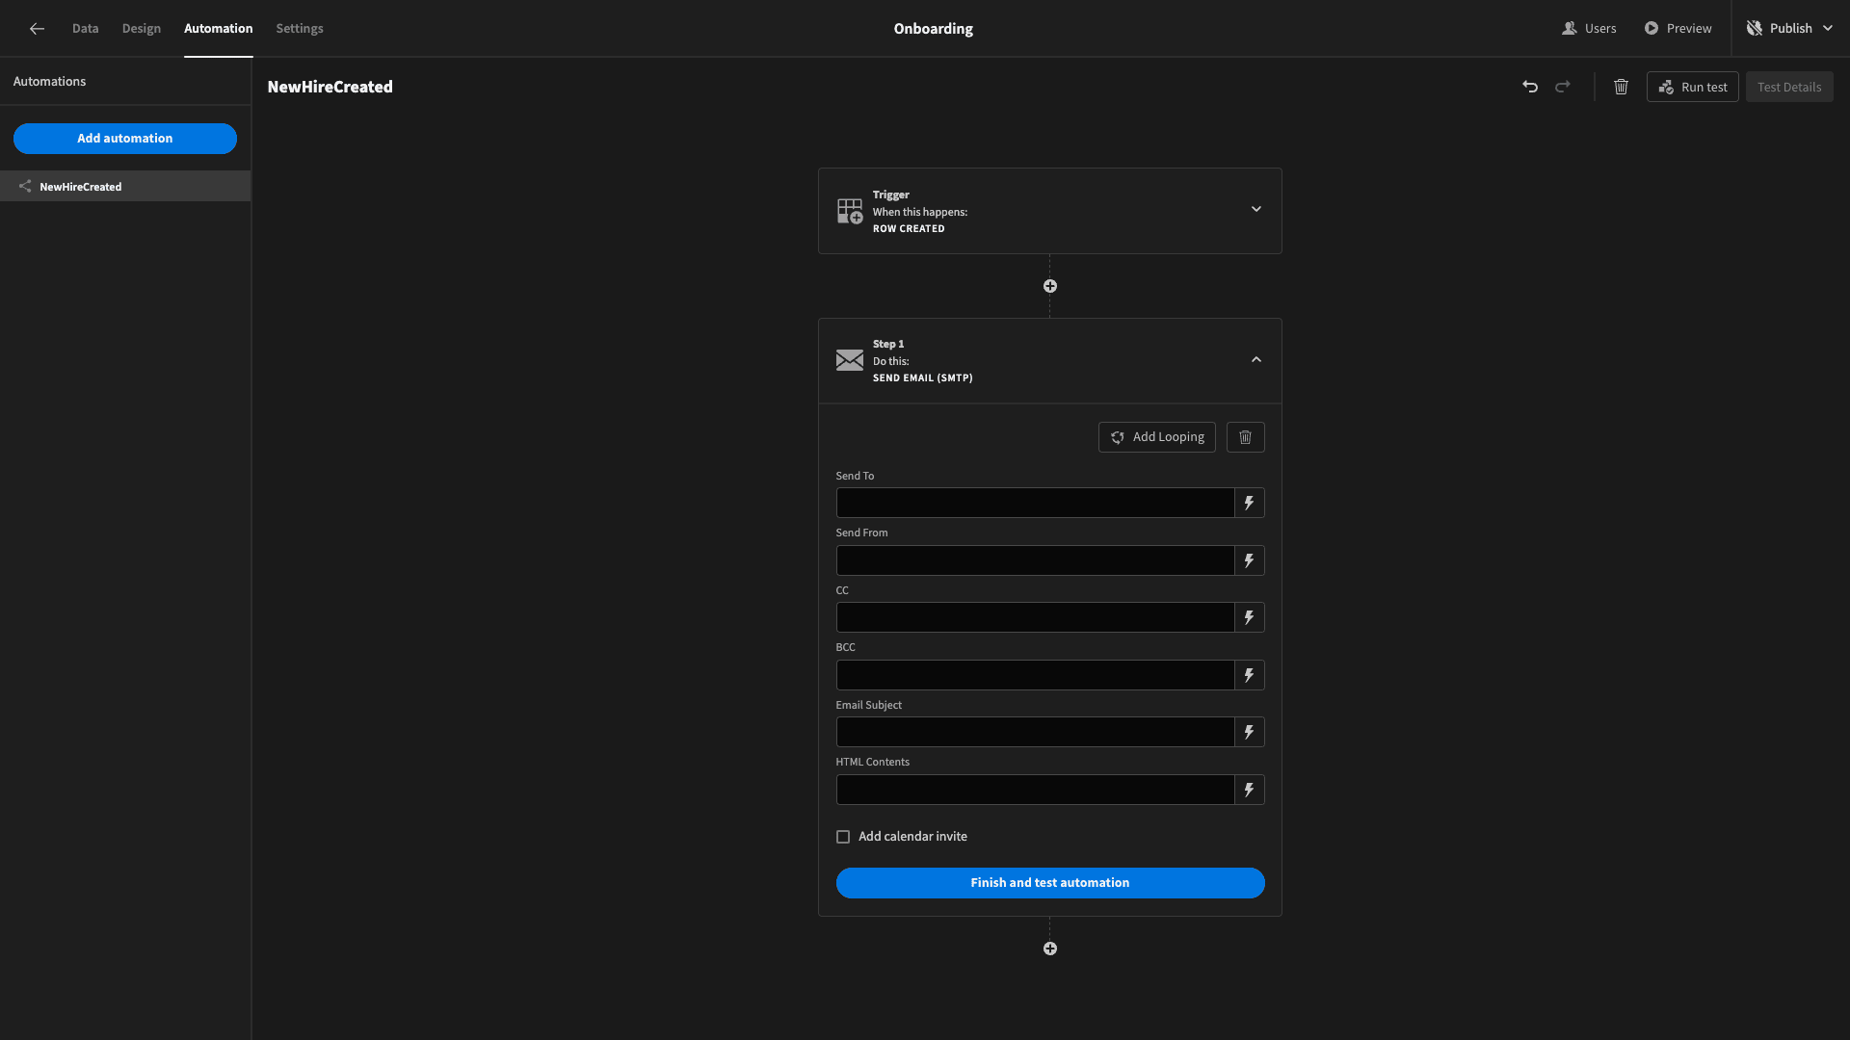1850x1040 pixels.
Task: Collapse Step 1 with its chevron
Action: click(1256, 359)
